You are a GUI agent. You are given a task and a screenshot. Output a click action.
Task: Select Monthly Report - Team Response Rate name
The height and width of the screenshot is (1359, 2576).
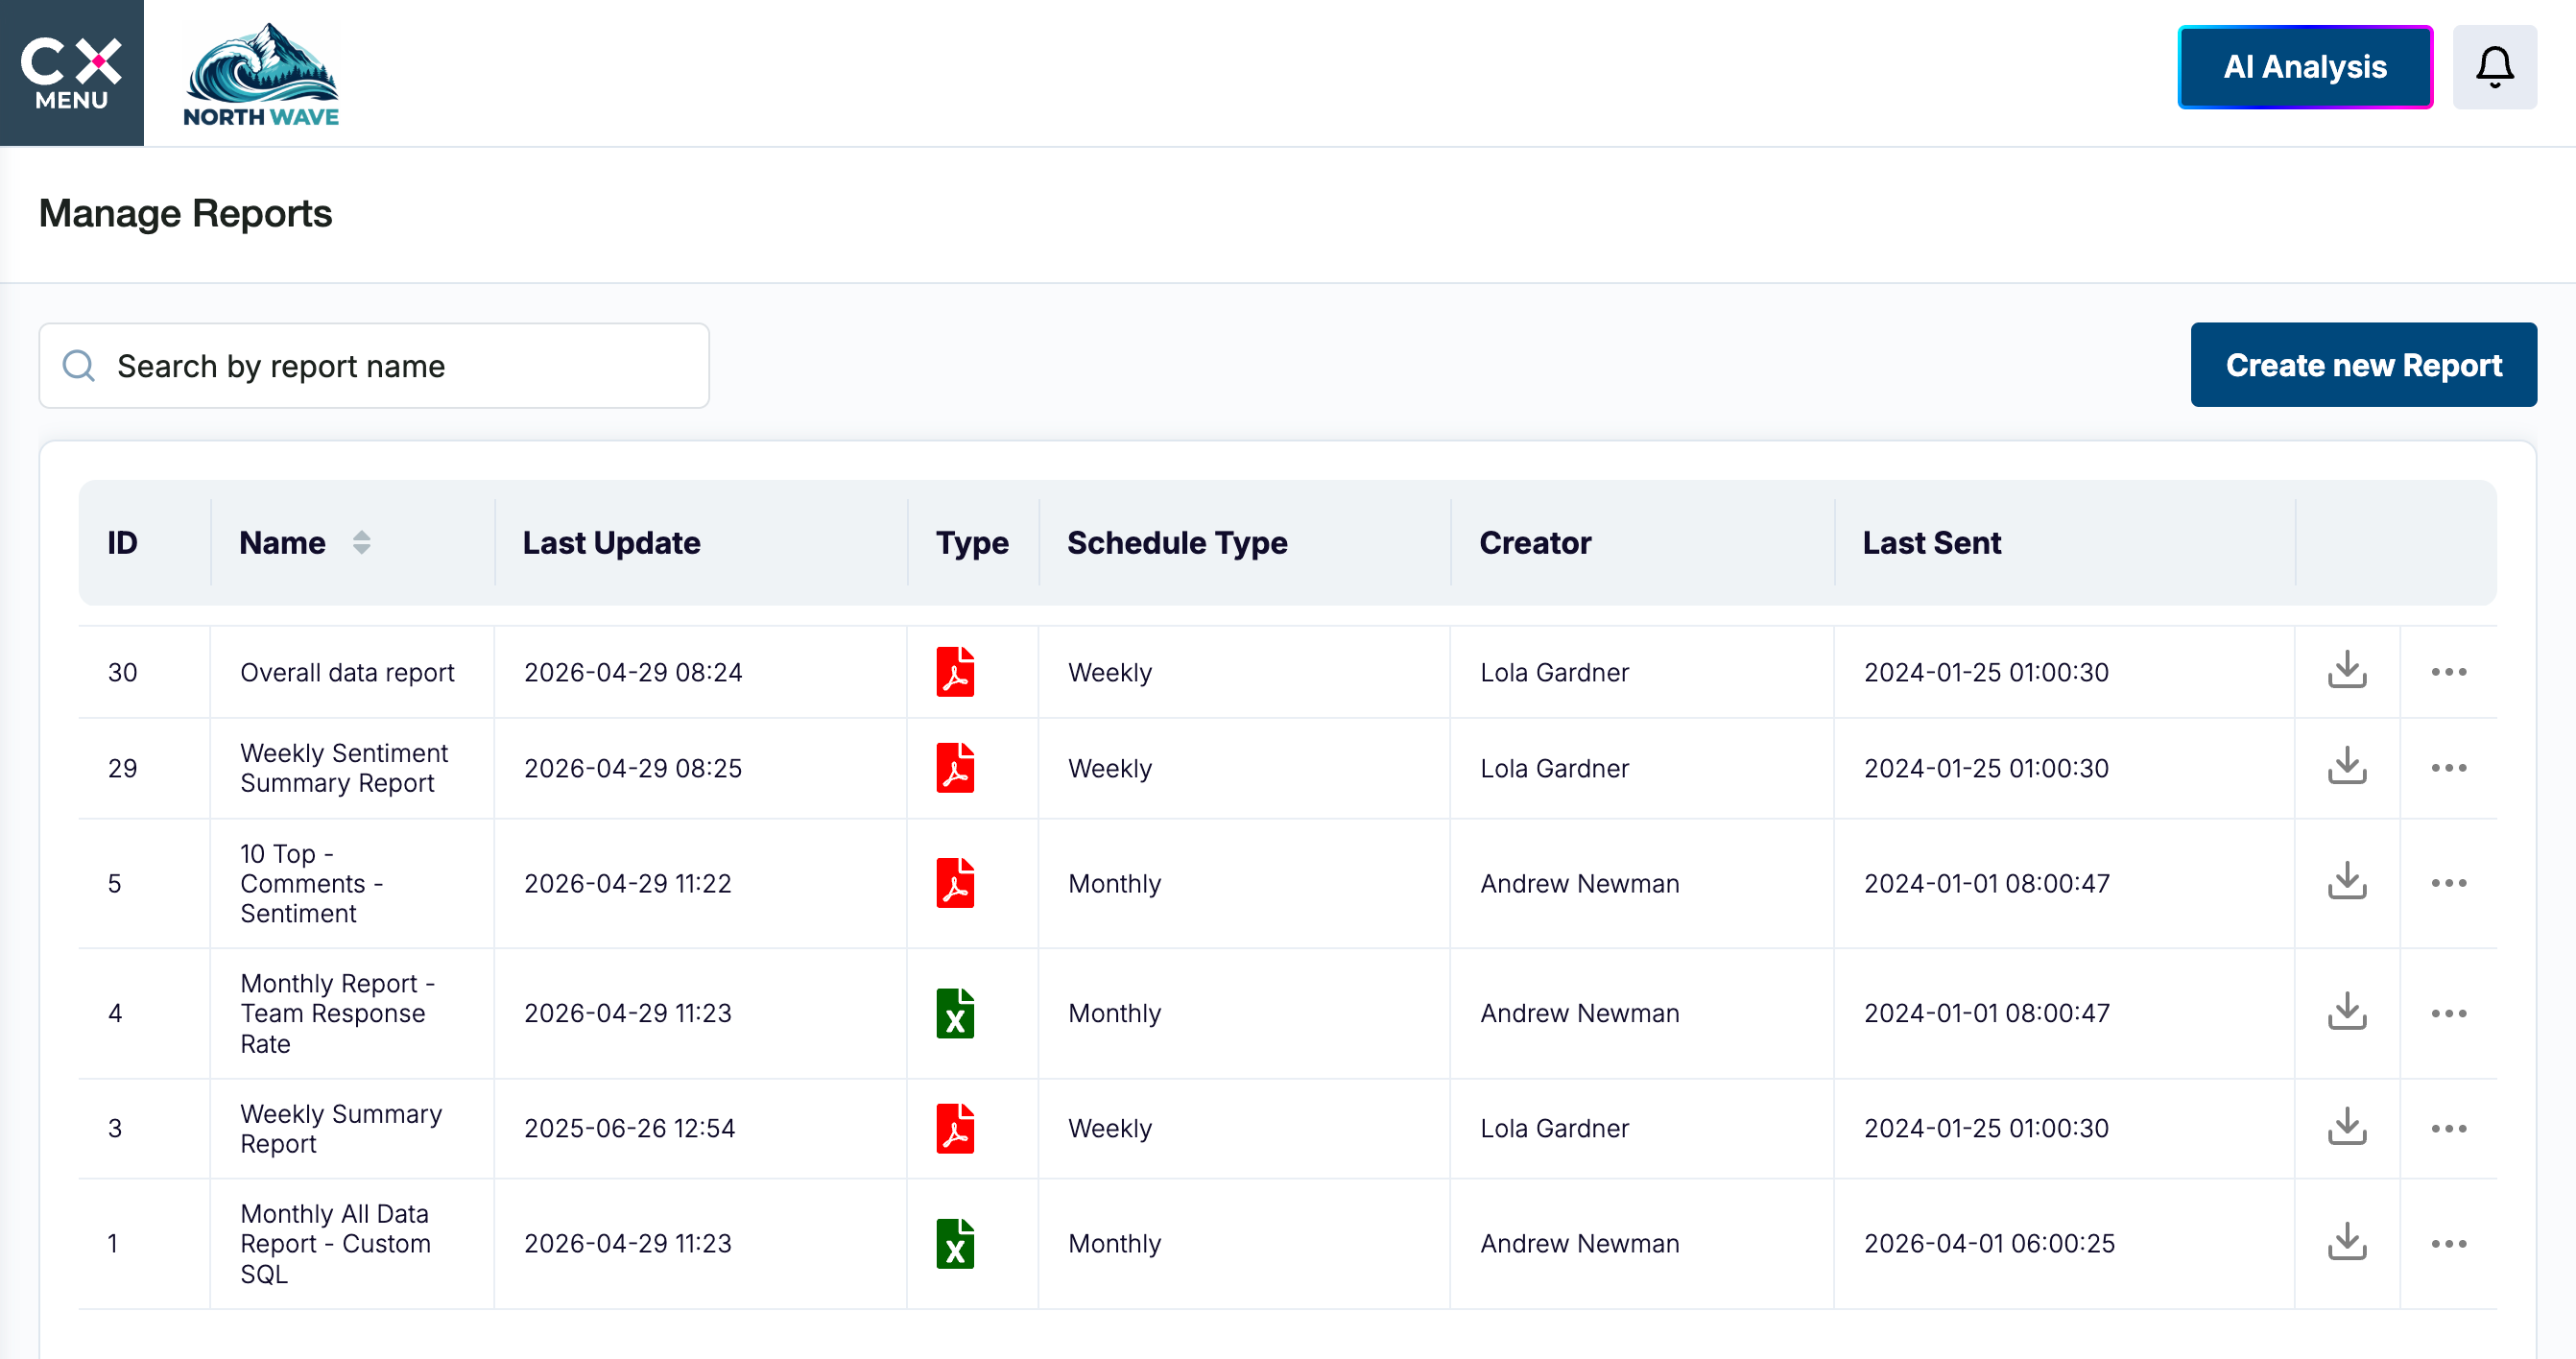click(x=337, y=1013)
